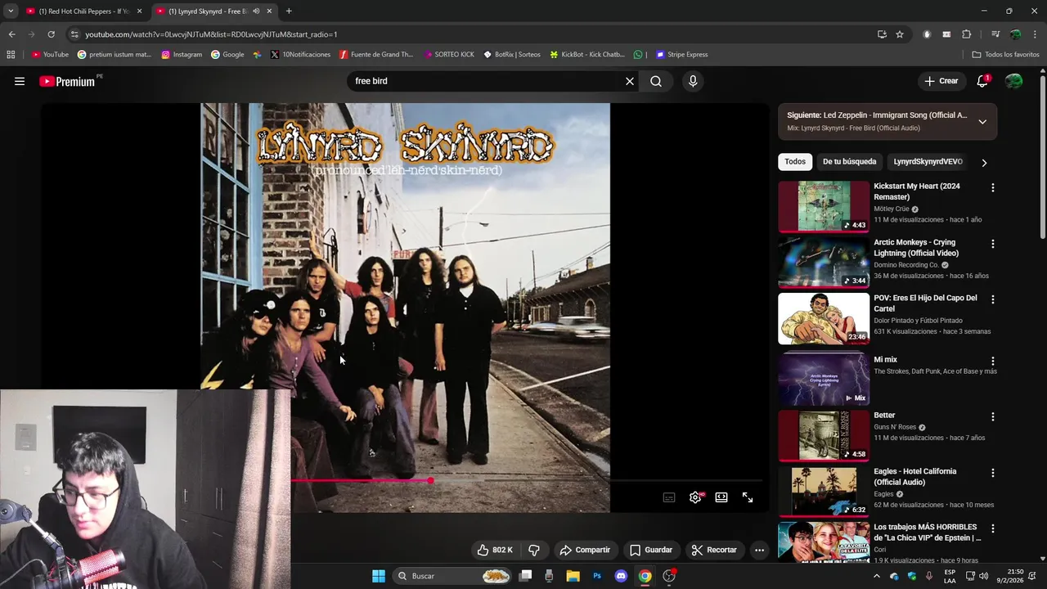Toggle subtitles in the video player
The height and width of the screenshot is (589, 1047).
pos(669,497)
